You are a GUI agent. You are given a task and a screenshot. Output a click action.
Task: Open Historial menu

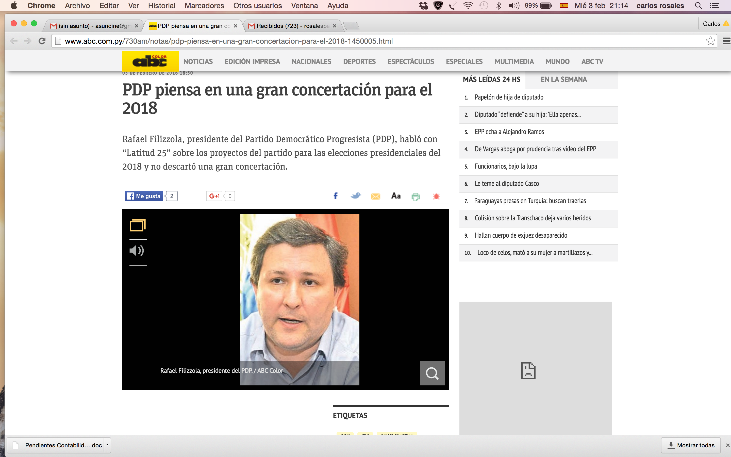pyautogui.click(x=162, y=5)
